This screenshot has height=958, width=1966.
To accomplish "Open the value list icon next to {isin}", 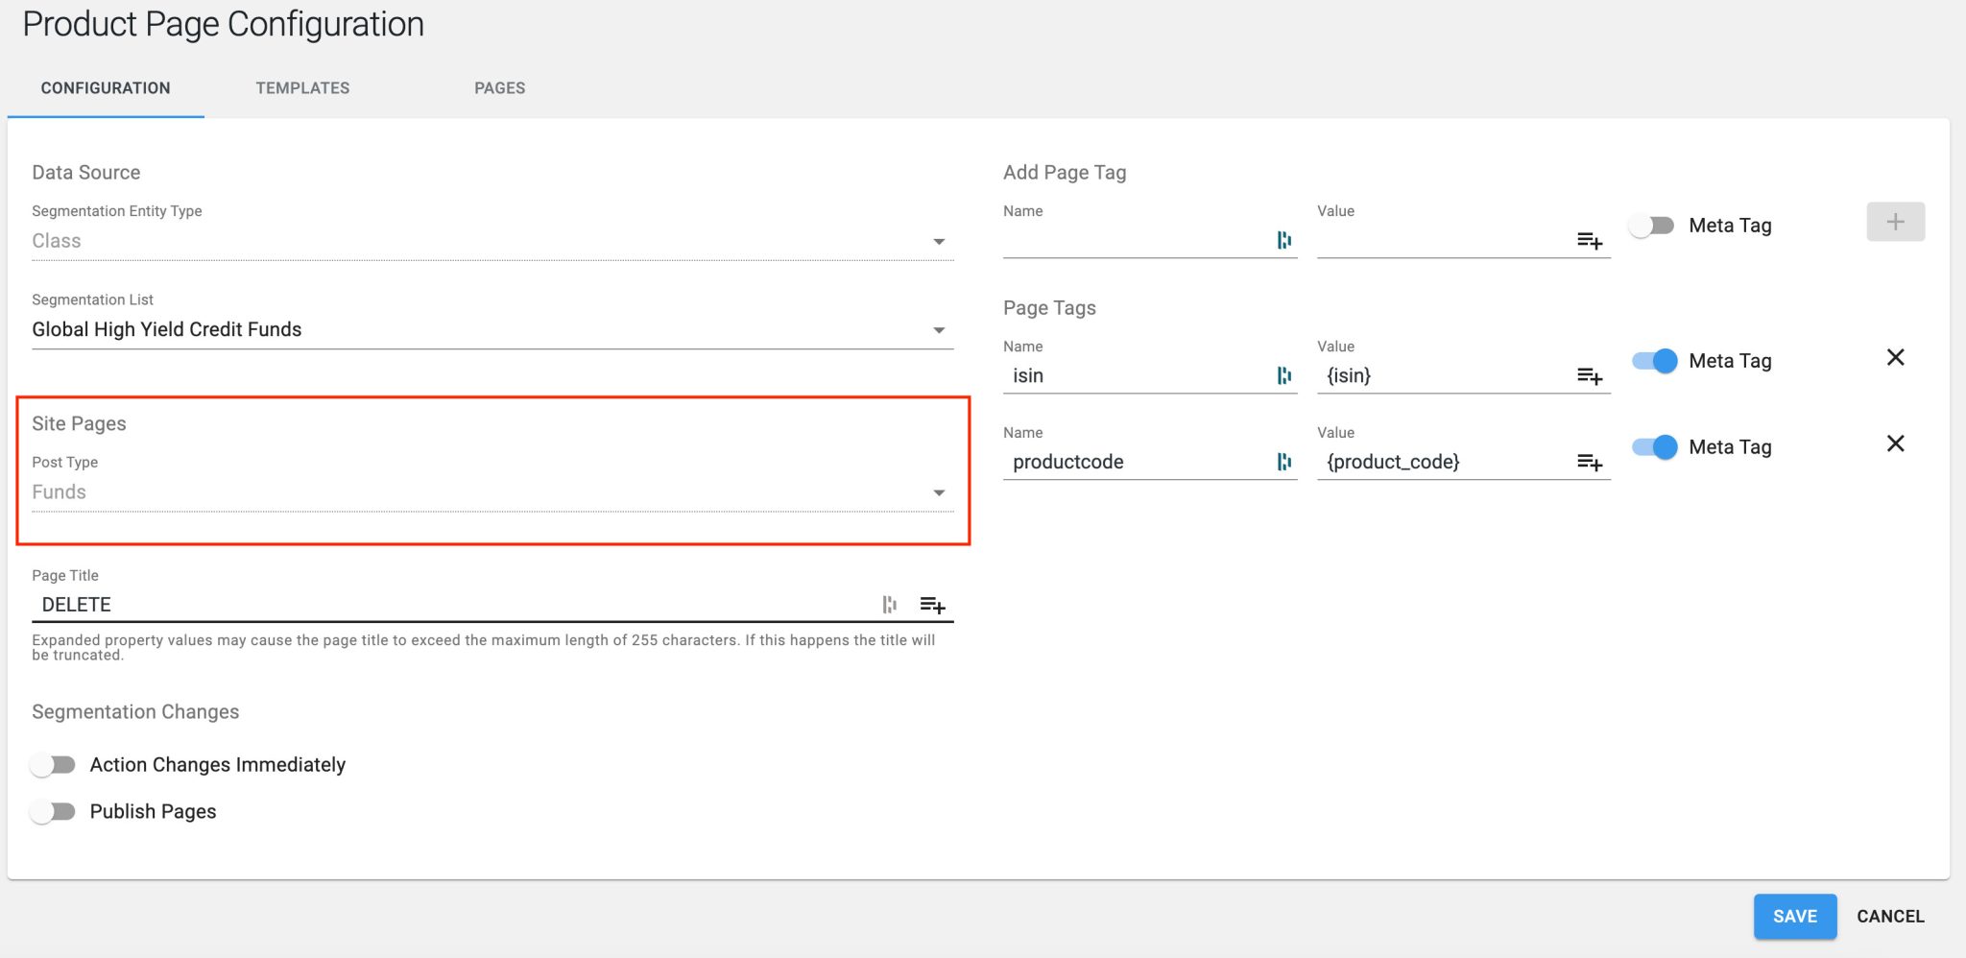I will click(1592, 377).
